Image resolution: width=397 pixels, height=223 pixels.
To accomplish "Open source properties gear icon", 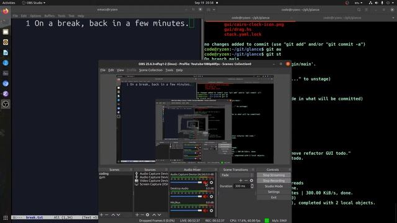I will pos(148,215).
